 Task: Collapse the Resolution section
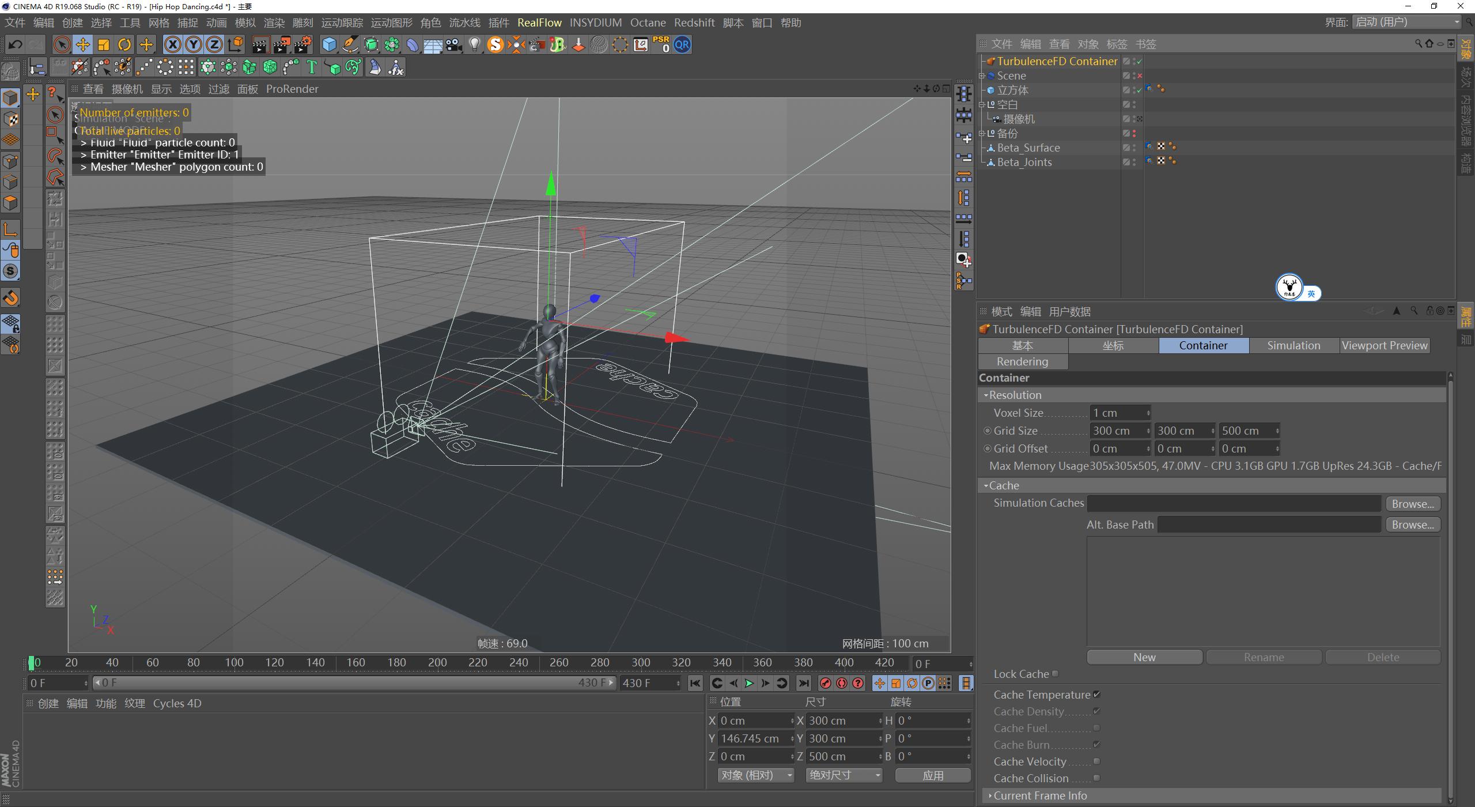986,395
